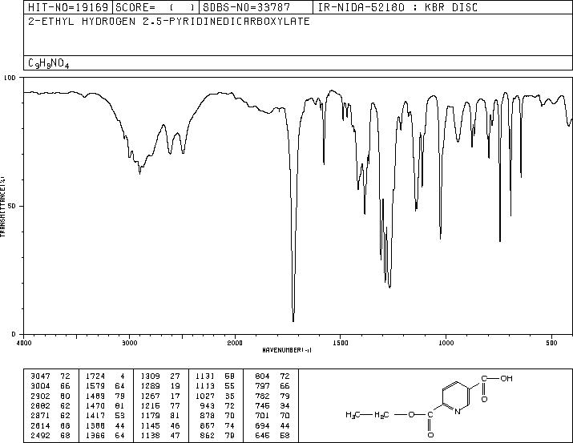Select the 797 peak table entry
573x443 pixels.
[272, 386]
